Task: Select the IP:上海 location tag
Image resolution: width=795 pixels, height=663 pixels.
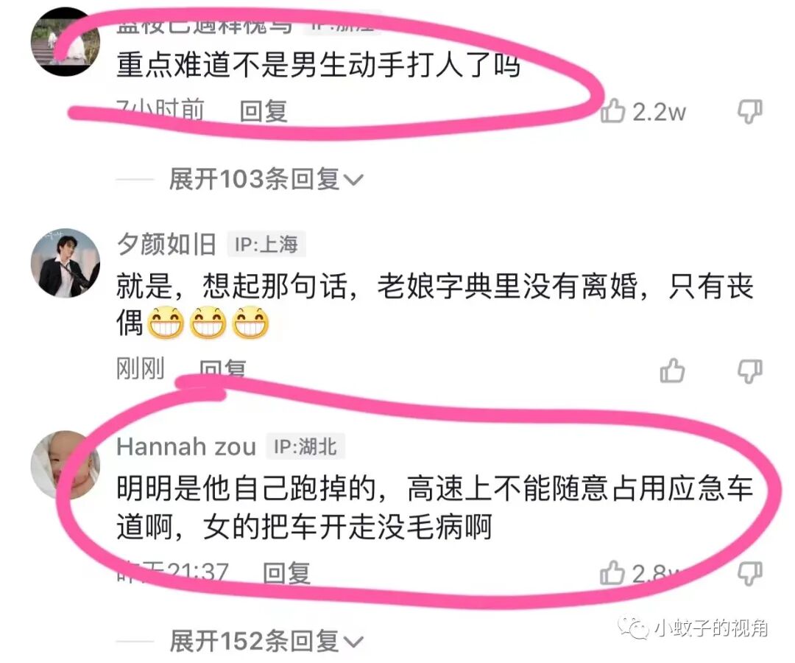Action: click(x=266, y=245)
